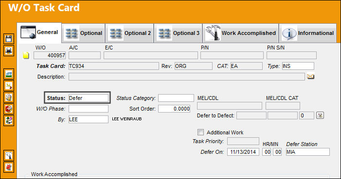
Task: Switch to the Optional 2 tab
Action: pos(129,33)
